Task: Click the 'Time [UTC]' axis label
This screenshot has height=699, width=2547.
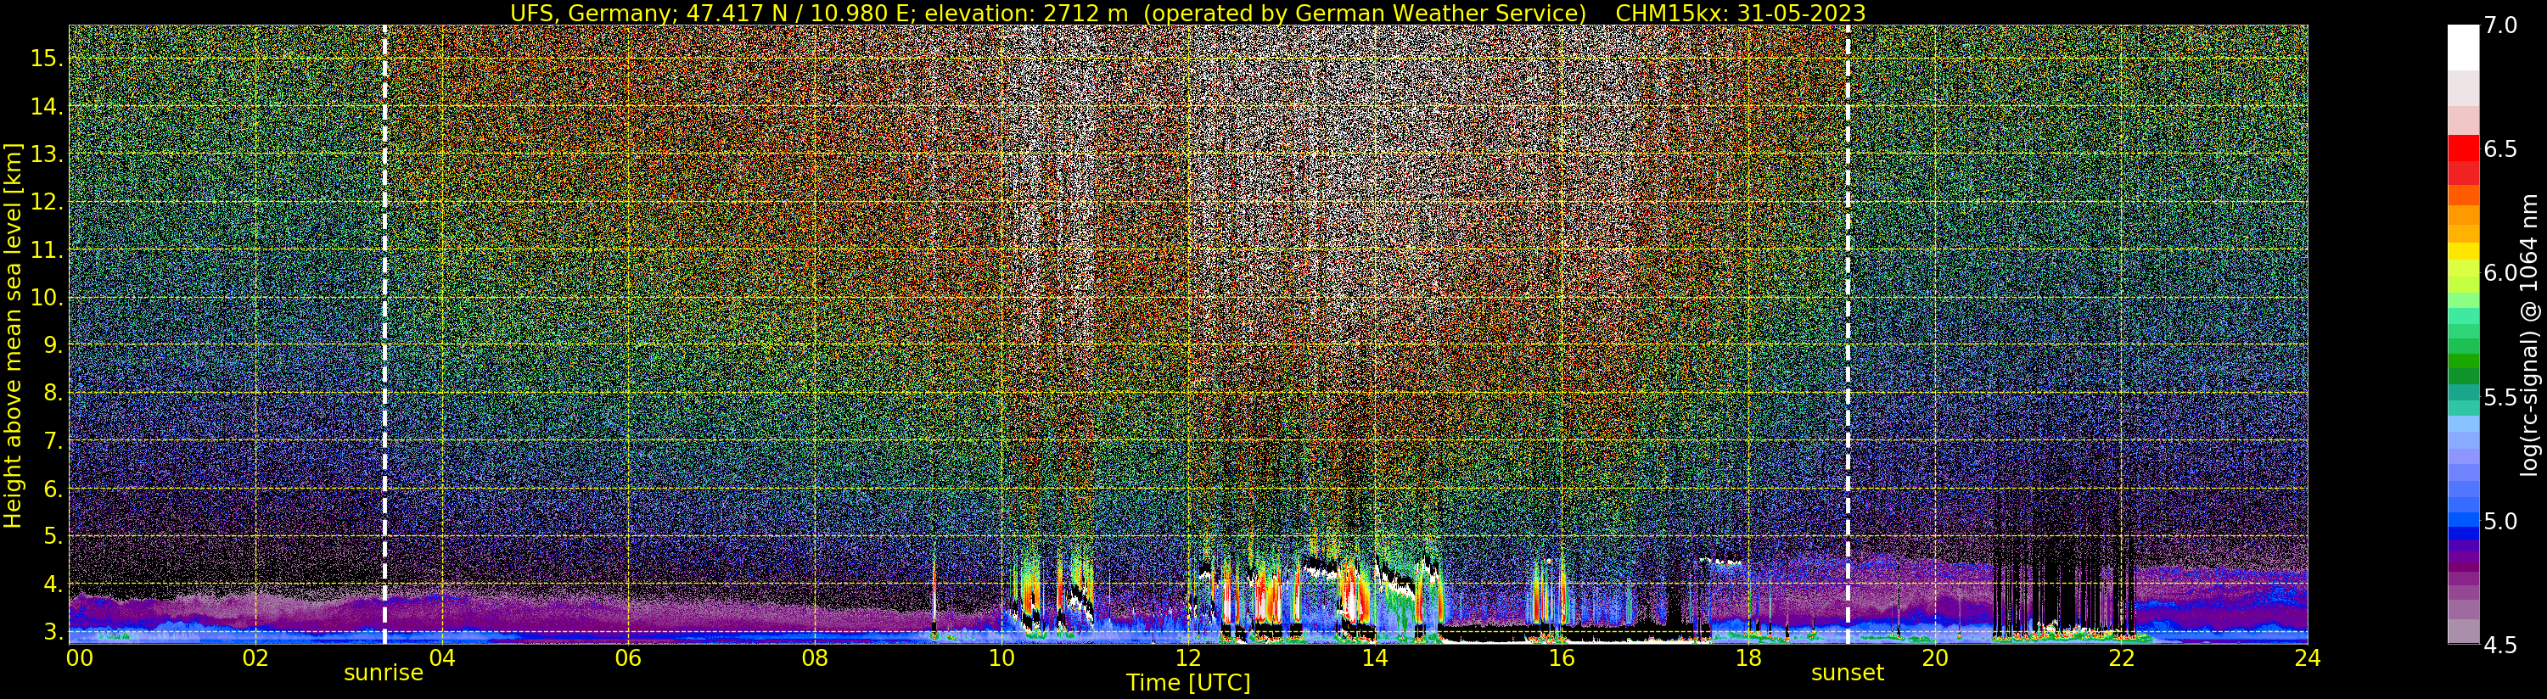Action: 1188,683
